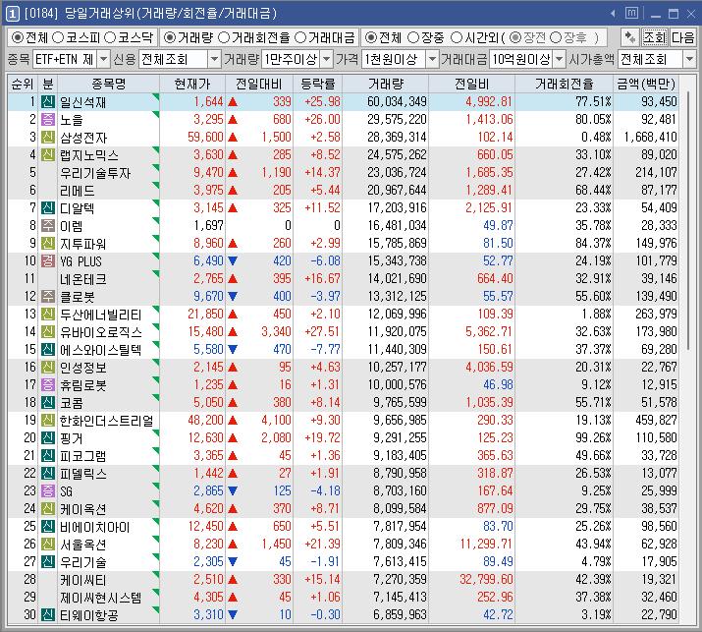Click the 증 badge icon for 노을
702x632 pixels.
[x=48, y=119]
